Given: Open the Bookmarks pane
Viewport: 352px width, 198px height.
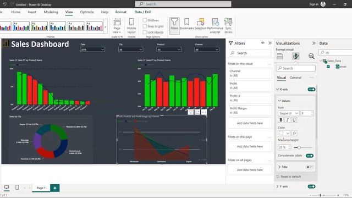Looking at the screenshot, I should pos(186,24).
